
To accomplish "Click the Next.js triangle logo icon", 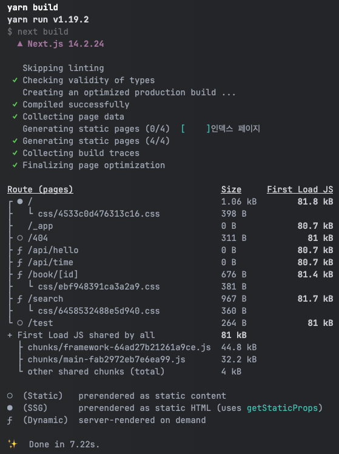I will pos(20,44).
